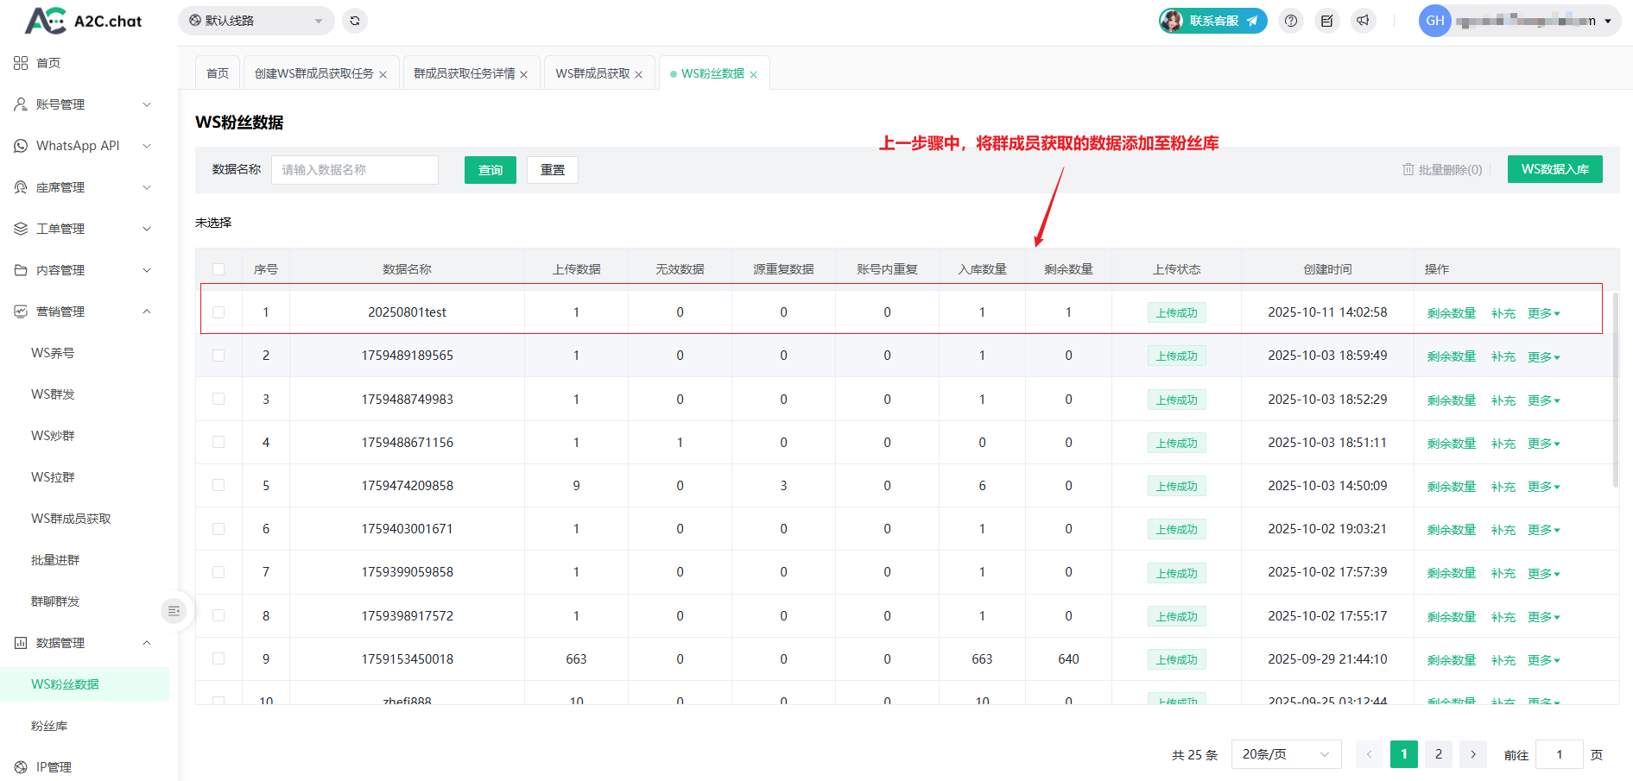Open the help question mark icon
The width and height of the screenshot is (1633, 781).
(1291, 21)
